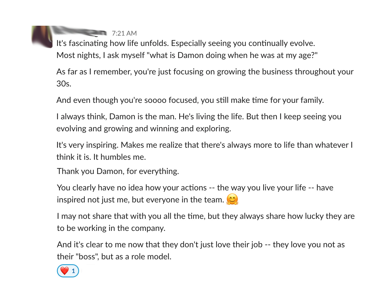Click the '30s.' text
This screenshot has height=302, width=383.
(64, 84)
